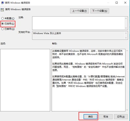Click supported platform scrollbar down arrow
The height and width of the screenshot is (121, 130).
(x=126, y=38)
